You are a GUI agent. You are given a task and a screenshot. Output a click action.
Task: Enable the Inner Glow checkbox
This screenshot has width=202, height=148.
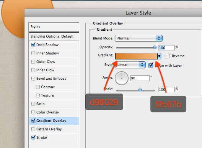[x=33, y=70]
